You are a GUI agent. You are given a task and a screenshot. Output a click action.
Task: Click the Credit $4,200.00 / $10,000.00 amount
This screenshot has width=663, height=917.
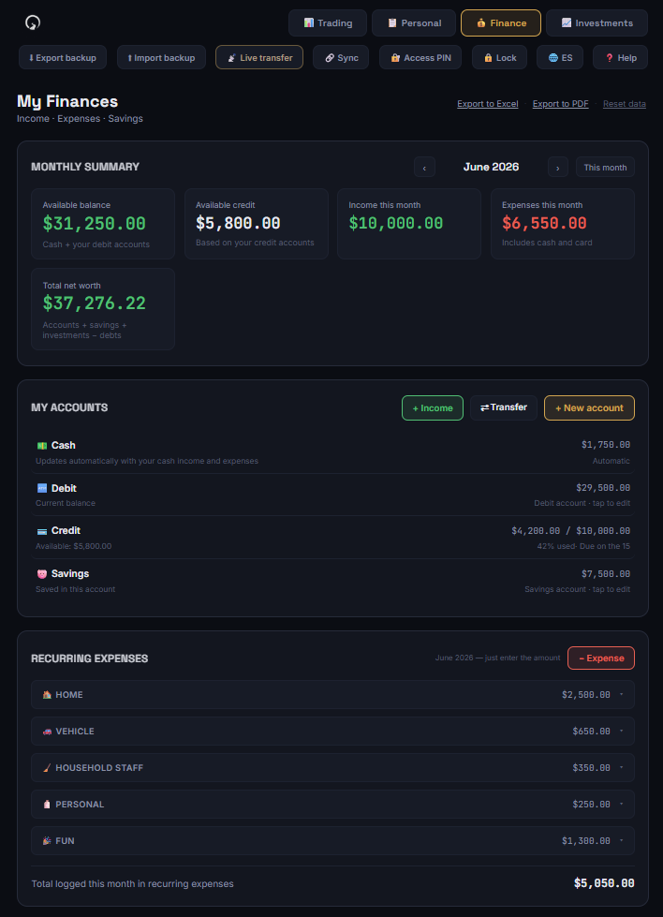click(x=570, y=531)
